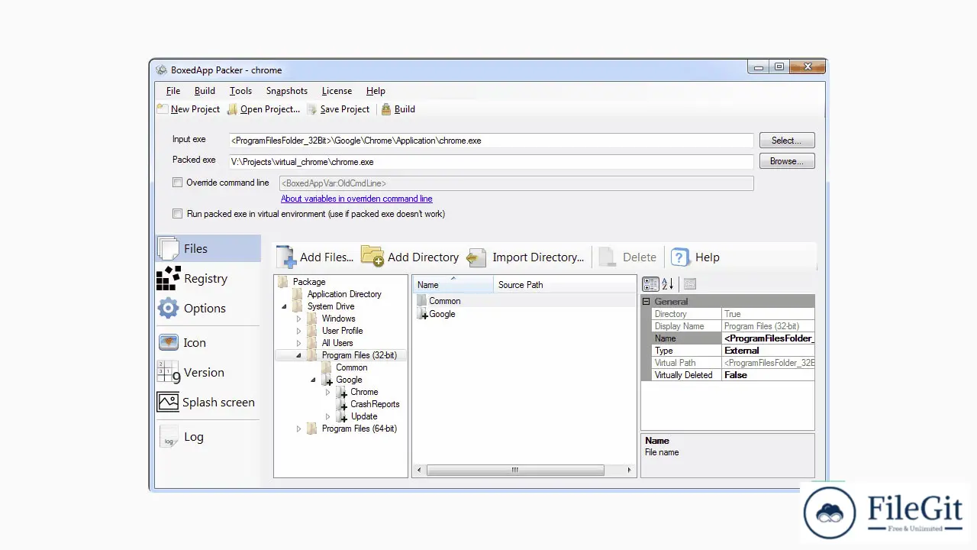Click the Name column header
Image resolution: width=977 pixels, height=550 pixels.
[x=453, y=285]
